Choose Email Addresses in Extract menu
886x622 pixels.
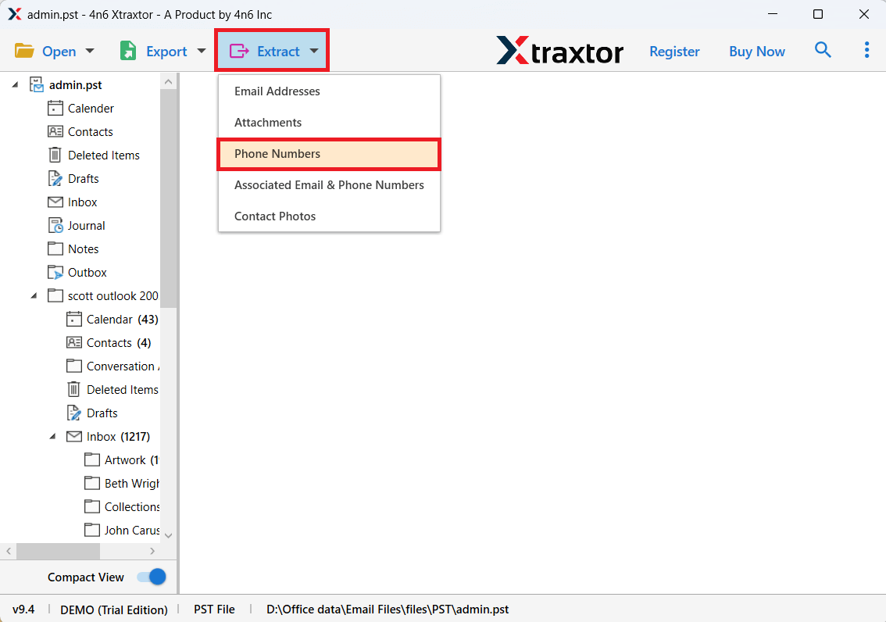(x=277, y=91)
